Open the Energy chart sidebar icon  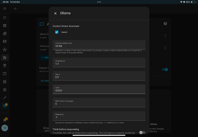coord(5,25)
